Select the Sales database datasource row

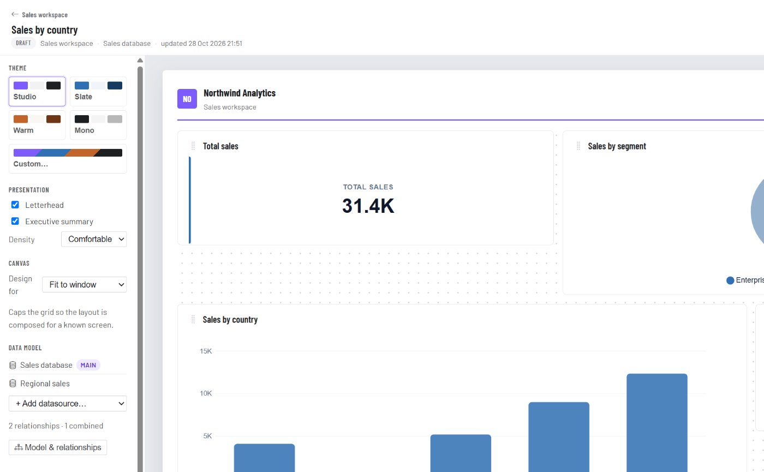click(x=68, y=365)
